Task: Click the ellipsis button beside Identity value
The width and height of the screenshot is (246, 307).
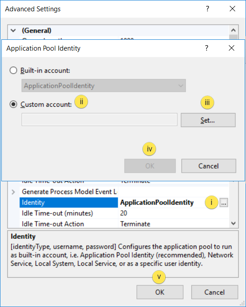Action: [224, 203]
